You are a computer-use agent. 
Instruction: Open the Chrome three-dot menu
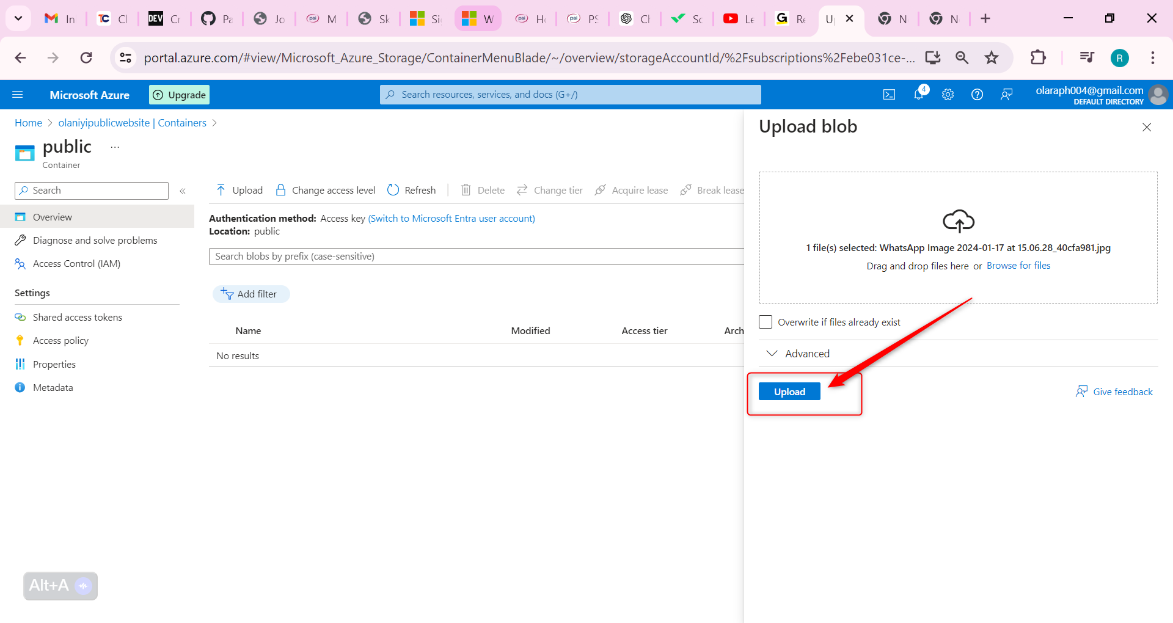(x=1153, y=57)
